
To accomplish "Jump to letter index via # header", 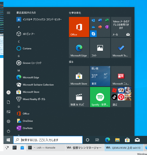I will click(x=19, y=27).
